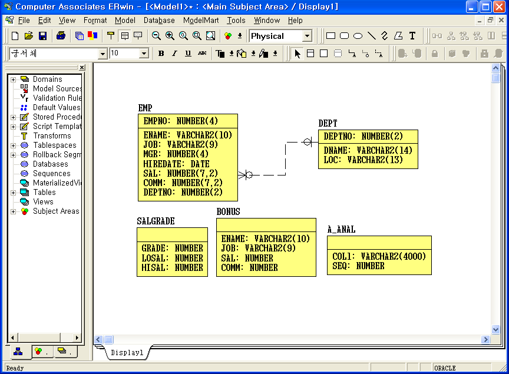Open the font size dropdown
This screenshot has width=509, height=374.
click(144, 54)
